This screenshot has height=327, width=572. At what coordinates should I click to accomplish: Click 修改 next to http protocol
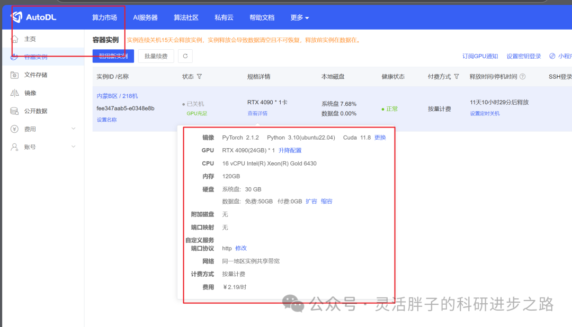click(241, 248)
